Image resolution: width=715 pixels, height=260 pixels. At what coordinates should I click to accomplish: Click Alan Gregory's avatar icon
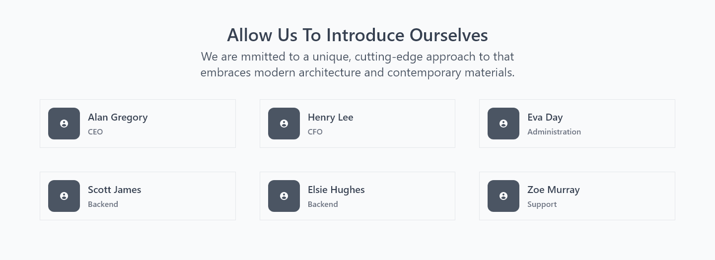pos(64,124)
